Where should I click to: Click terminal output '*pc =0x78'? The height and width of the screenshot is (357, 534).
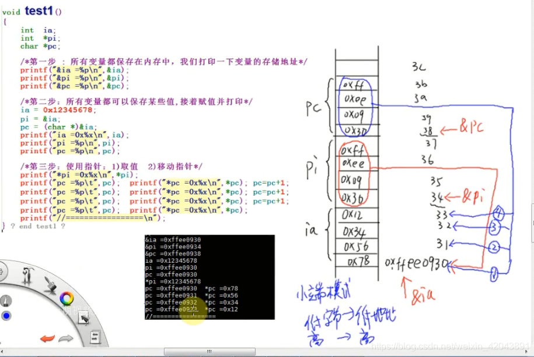tap(221, 288)
